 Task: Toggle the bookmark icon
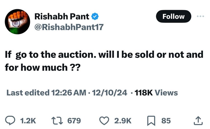151,121
